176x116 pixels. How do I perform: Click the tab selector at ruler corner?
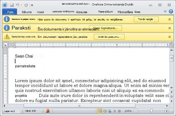[5, 45]
